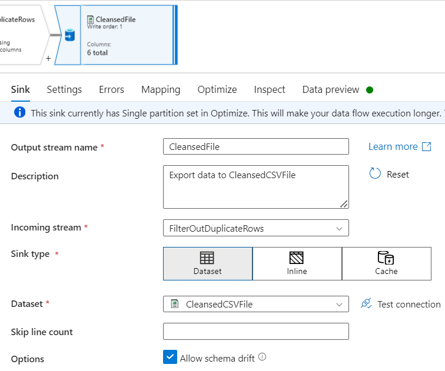
Task: Open the Mapping tab
Action: point(161,89)
